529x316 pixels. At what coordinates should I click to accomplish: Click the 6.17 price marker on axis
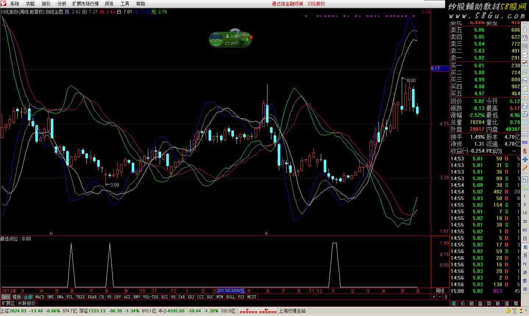point(440,68)
